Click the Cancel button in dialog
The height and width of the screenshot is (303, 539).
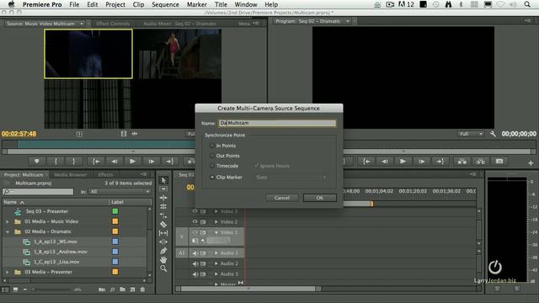pyautogui.click(x=282, y=198)
